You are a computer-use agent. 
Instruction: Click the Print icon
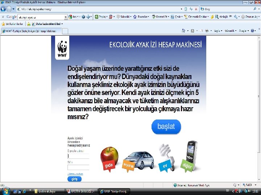click(x=207, y=31)
